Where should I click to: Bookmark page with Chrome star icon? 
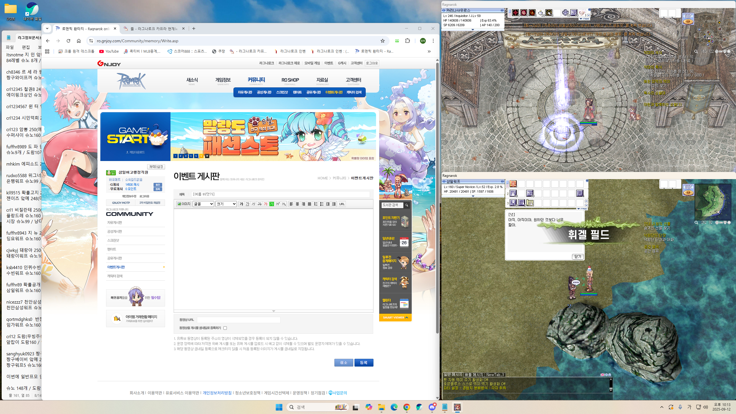[x=382, y=41]
